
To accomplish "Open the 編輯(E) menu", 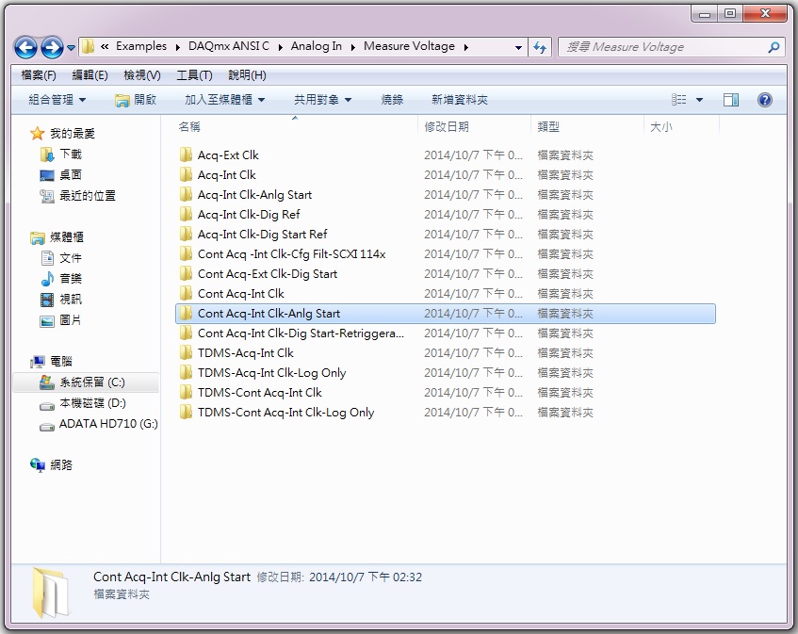I will pos(90,75).
